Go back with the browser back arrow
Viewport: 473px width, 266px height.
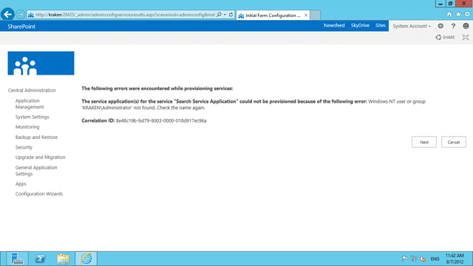(7, 14)
